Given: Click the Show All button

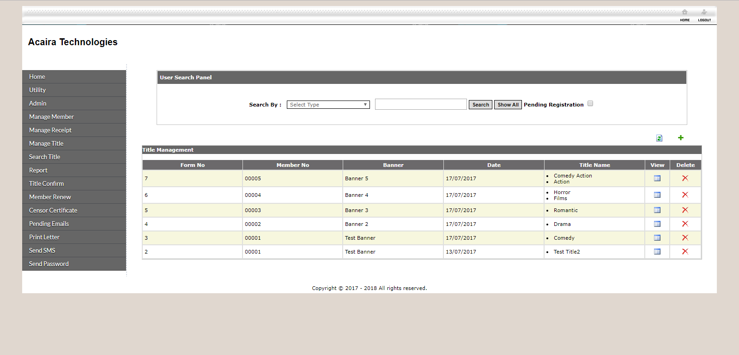Looking at the screenshot, I should tap(508, 105).
